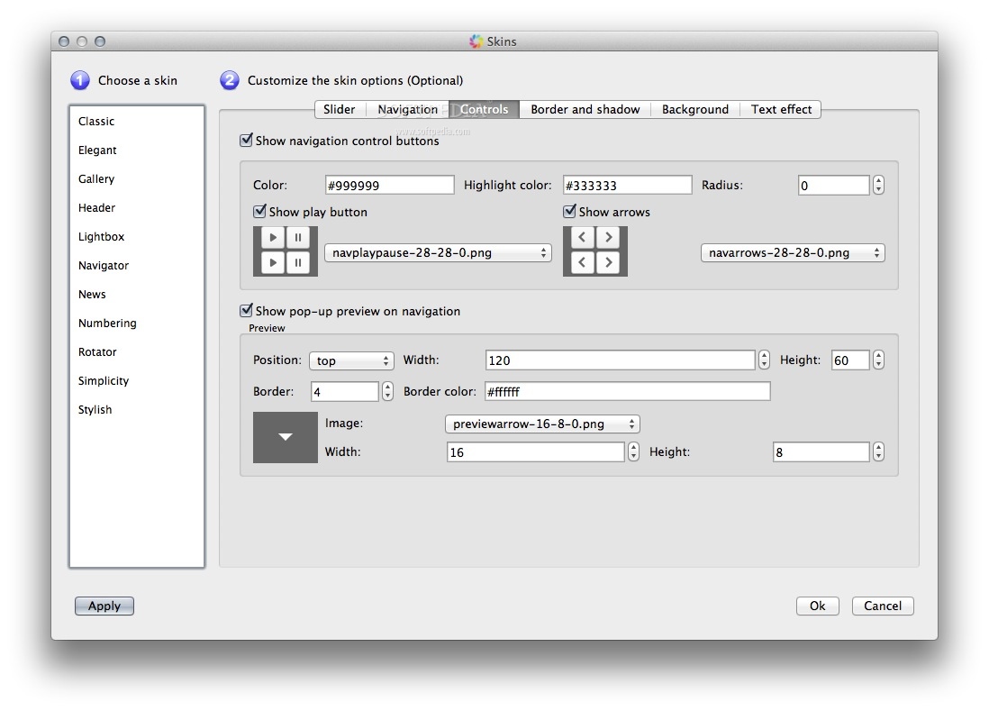Click the top-left previous arrow icon

click(583, 238)
